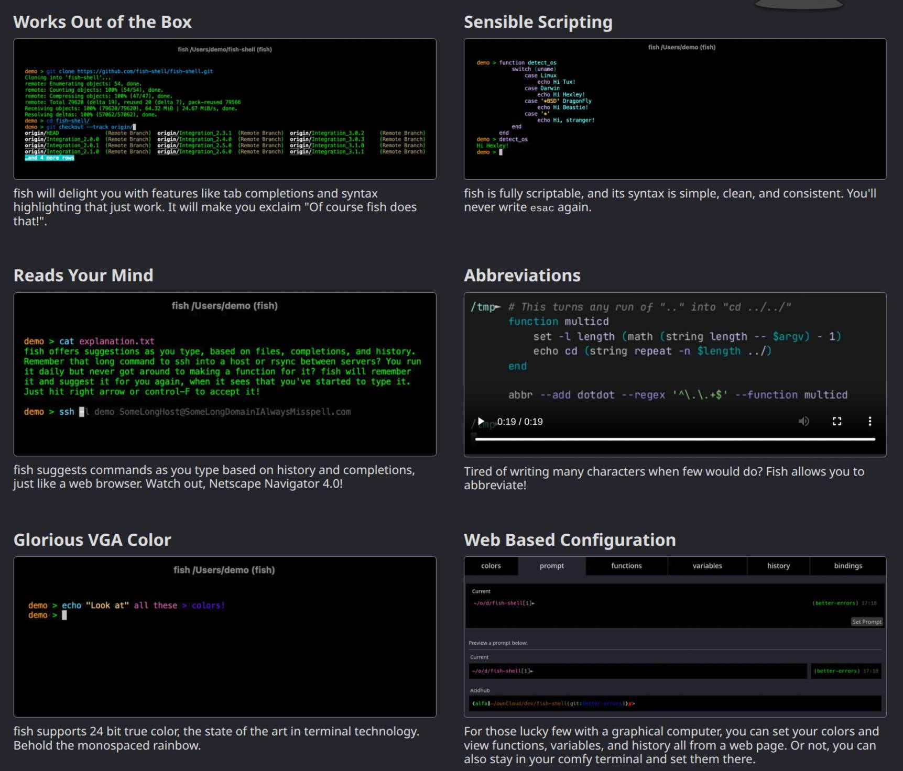Click the word 'esac' in the description

click(542, 208)
